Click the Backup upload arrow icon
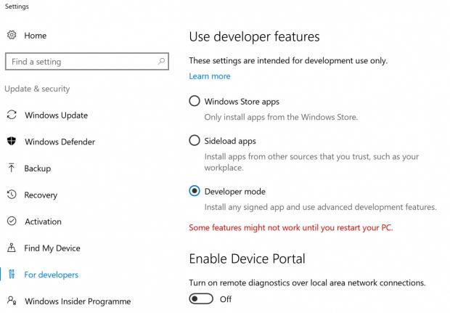This screenshot has width=450, height=313. pyautogui.click(x=12, y=168)
